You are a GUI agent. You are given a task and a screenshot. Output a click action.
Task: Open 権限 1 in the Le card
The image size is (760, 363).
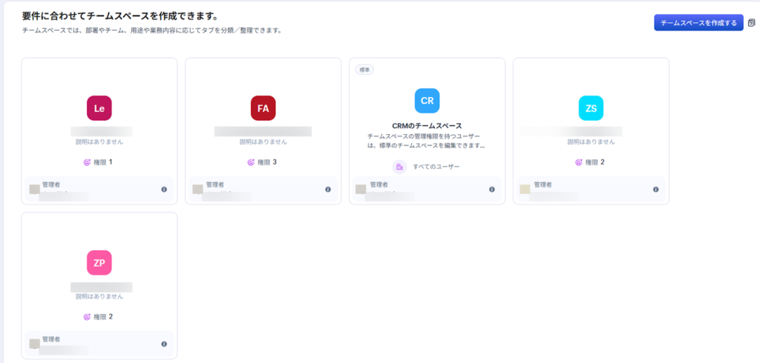point(99,161)
